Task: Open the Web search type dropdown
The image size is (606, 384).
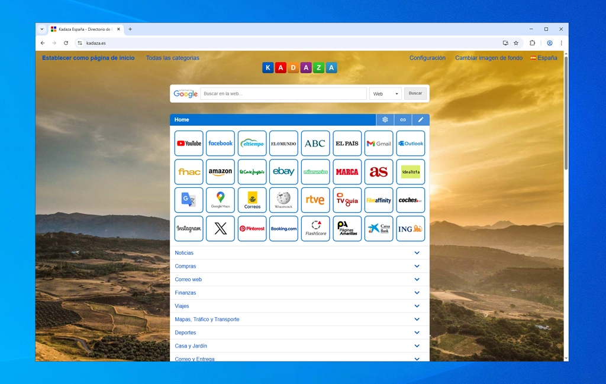Action: [x=385, y=94]
